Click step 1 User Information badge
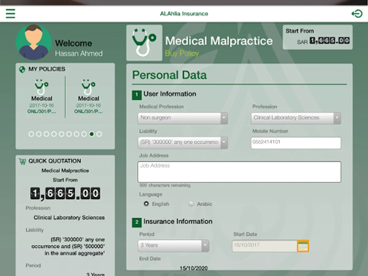This screenshot has height=276, width=368. (137, 95)
